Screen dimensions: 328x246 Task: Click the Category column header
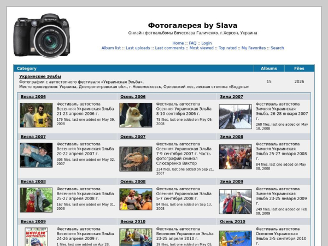click(27, 68)
